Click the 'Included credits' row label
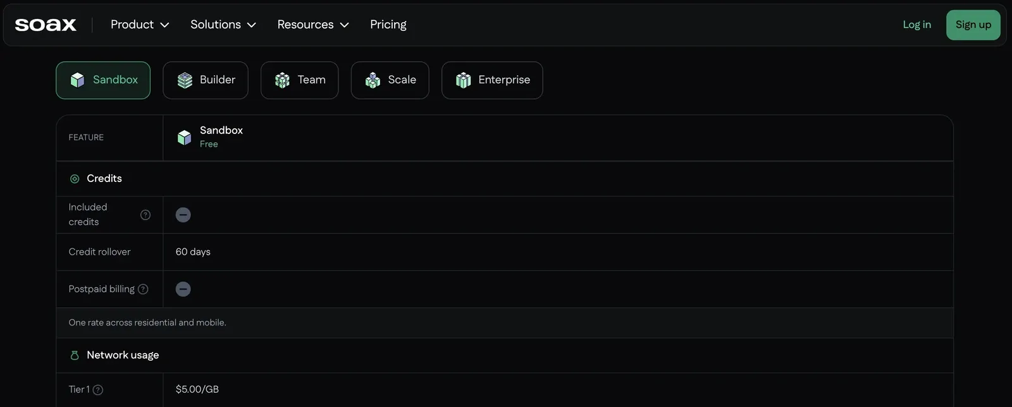Viewport: 1012px width, 407px height. [x=88, y=214]
